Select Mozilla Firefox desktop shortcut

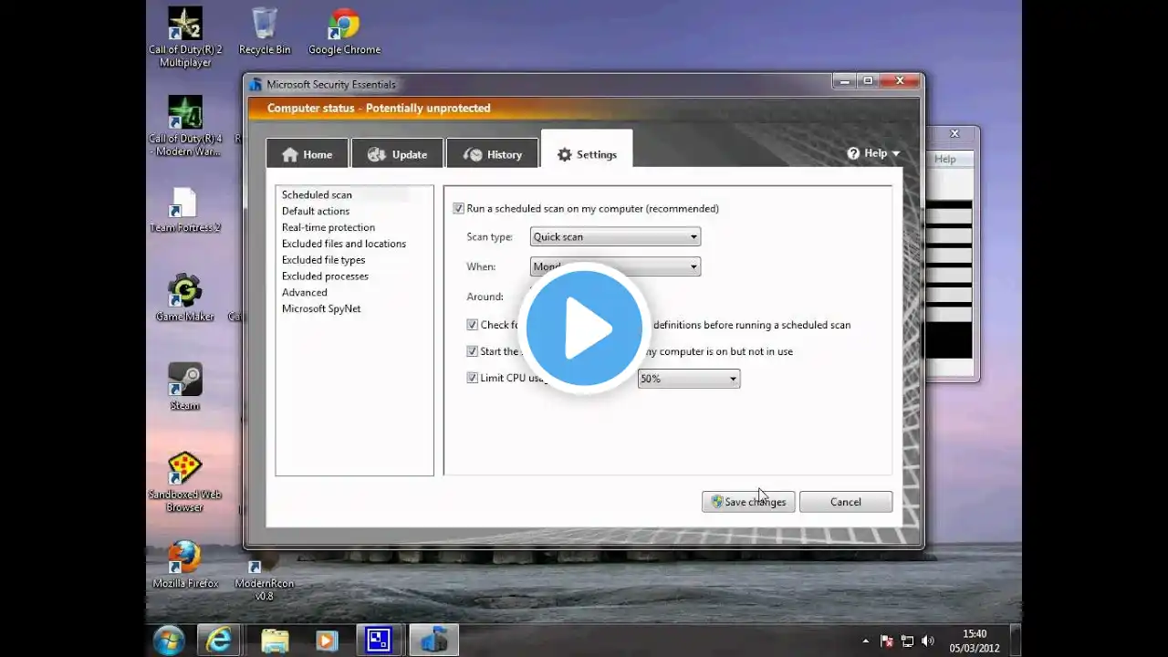tap(185, 564)
